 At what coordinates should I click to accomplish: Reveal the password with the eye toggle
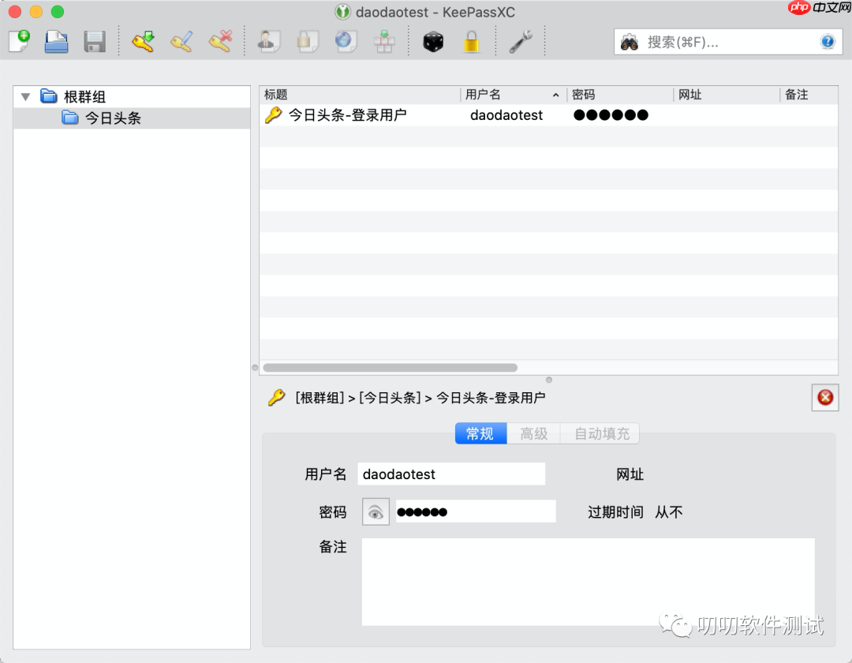(x=375, y=511)
